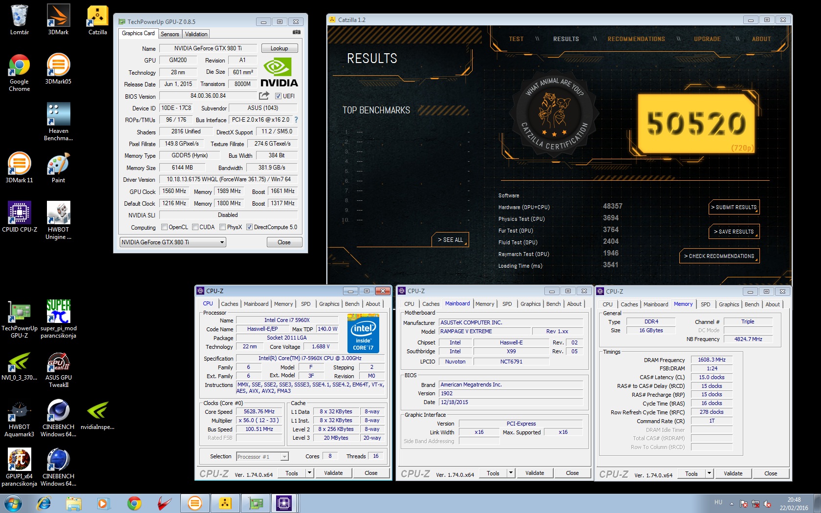Click SAVE RESULTS in Catzilla
Viewport: 821px width, 513px height.
coord(734,232)
